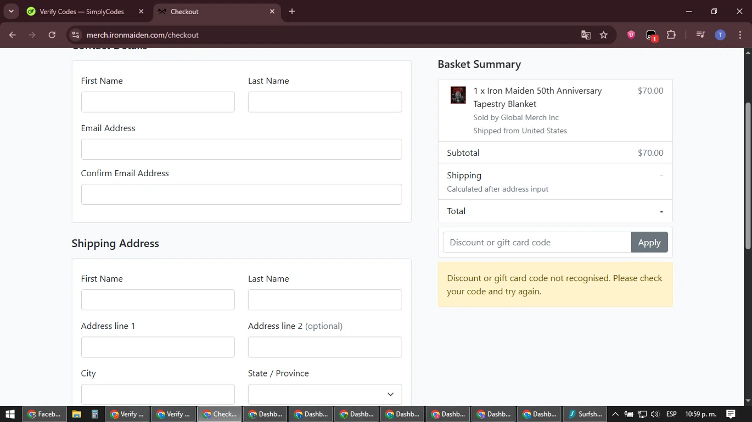The image size is (752, 422).
Task: Open the taskbar clock showing 10:59 p. m.
Action: [701, 414]
